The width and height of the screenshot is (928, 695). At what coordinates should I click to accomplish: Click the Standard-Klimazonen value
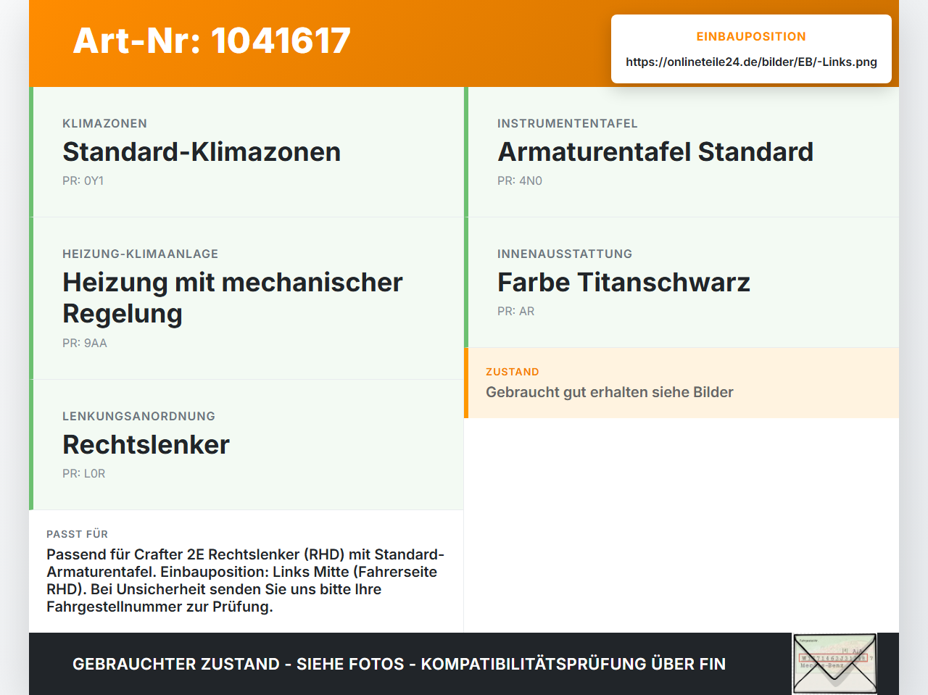tap(202, 152)
